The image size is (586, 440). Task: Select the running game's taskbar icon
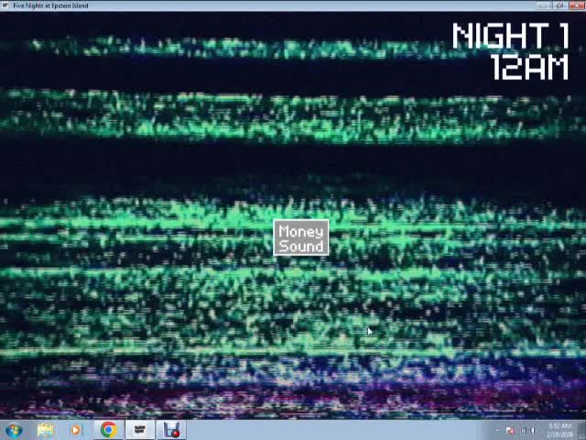[x=139, y=430]
